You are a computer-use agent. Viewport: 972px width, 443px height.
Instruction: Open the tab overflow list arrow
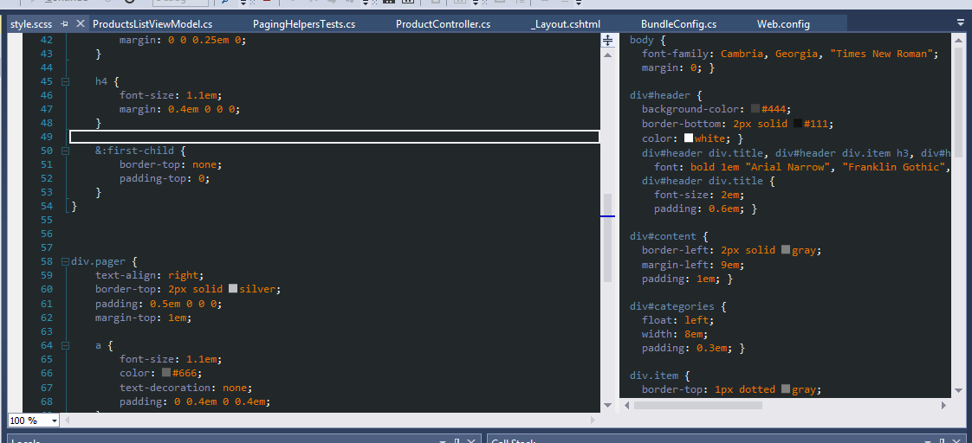pos(960,22)
